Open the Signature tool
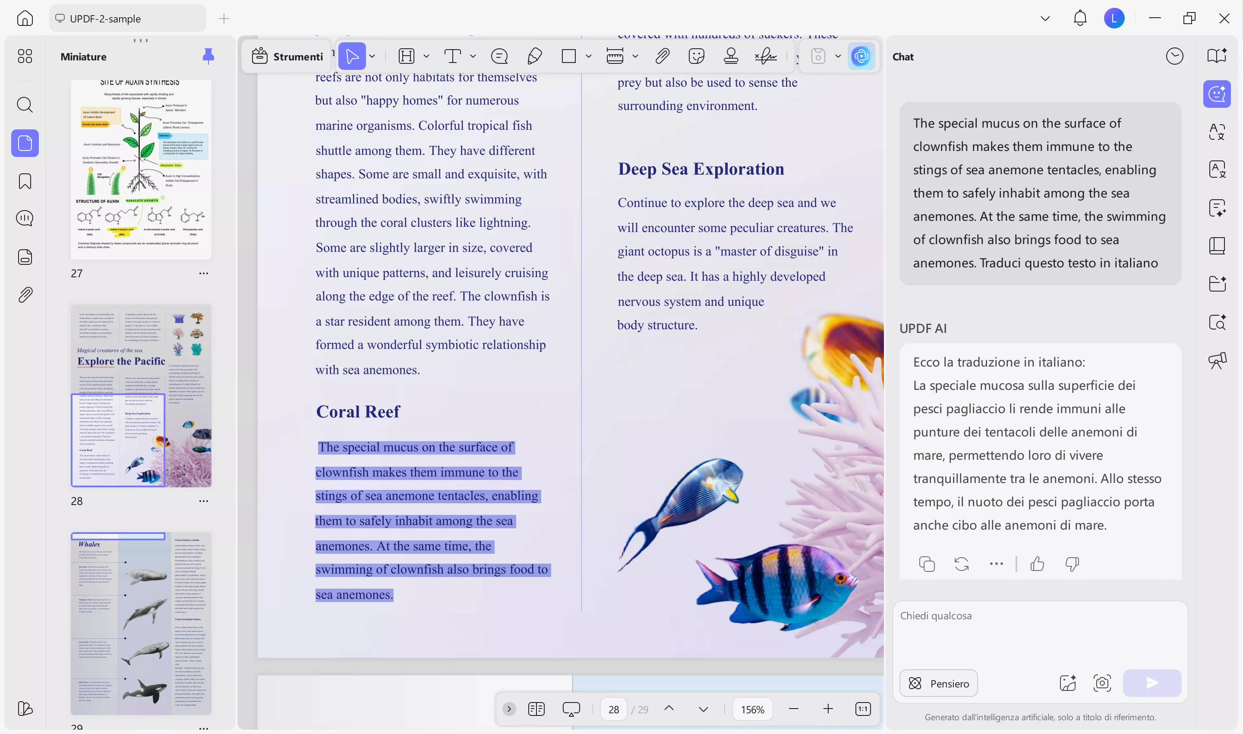1243x734 pixels. 765,56
